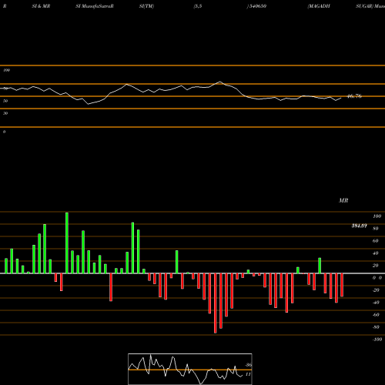The width and height of the screenshot is (385, 385).
Task: Click the "SI & MR" header text
Action: tap(41, 6)
